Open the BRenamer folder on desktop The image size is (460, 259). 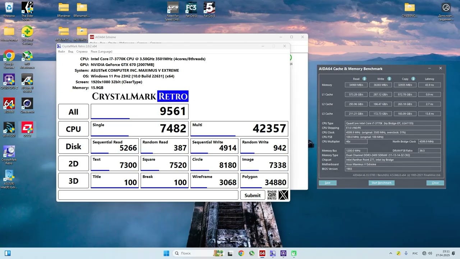point(64,10)
